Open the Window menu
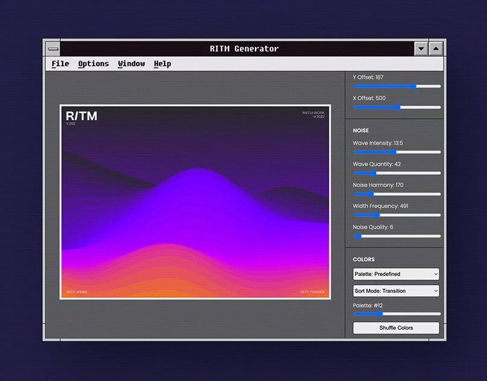The width and height of the screenshot is (487, 381). coord(131,64)
